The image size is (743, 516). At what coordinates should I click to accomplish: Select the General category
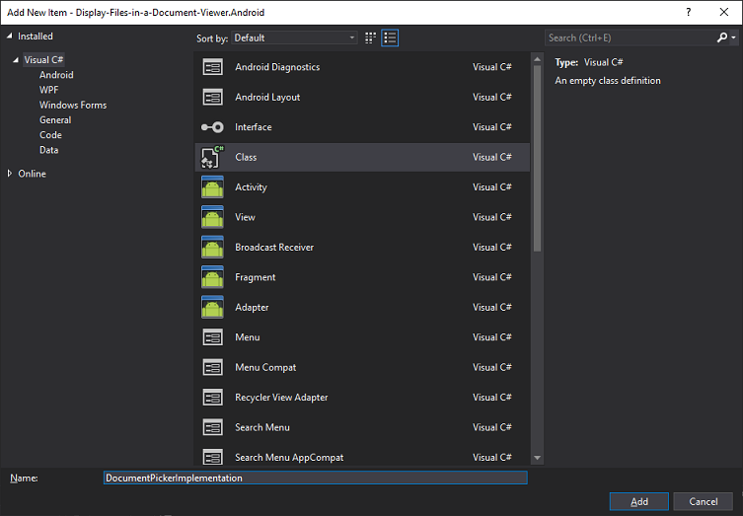coord(55,120)
